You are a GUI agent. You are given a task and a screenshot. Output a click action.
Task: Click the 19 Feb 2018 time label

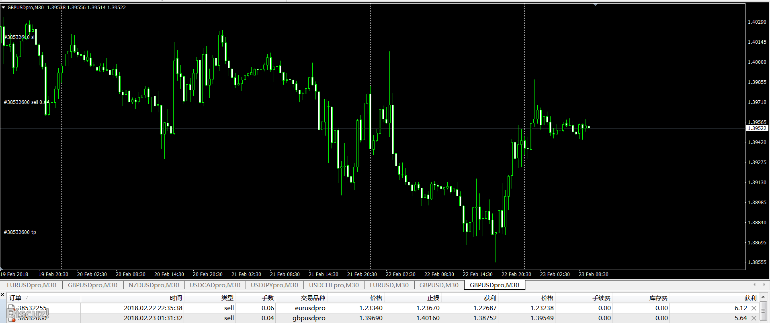pos(14,274)
